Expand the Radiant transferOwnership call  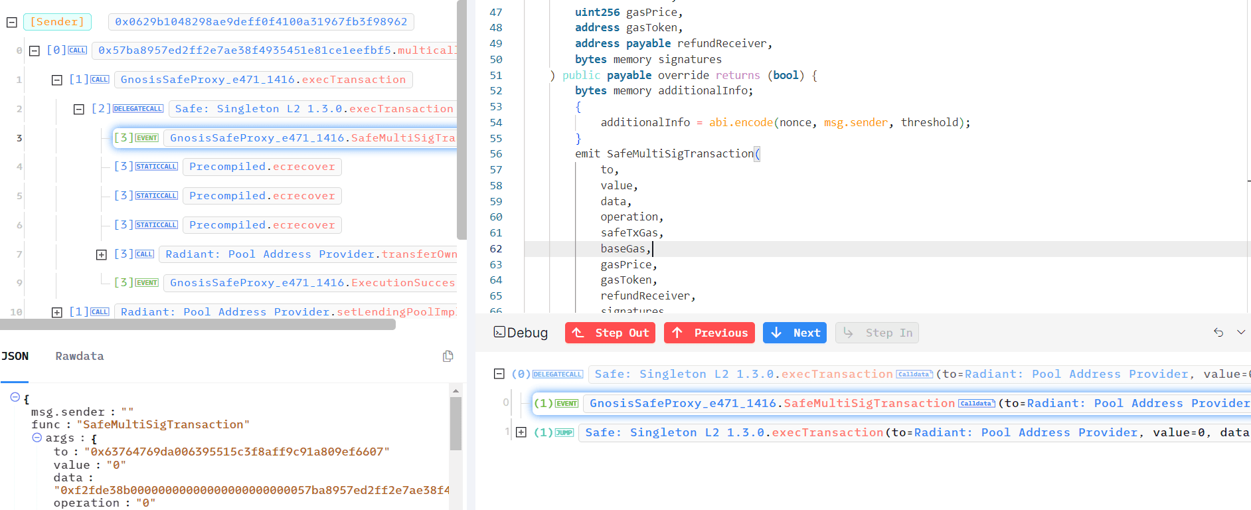[x=102, y=254]
